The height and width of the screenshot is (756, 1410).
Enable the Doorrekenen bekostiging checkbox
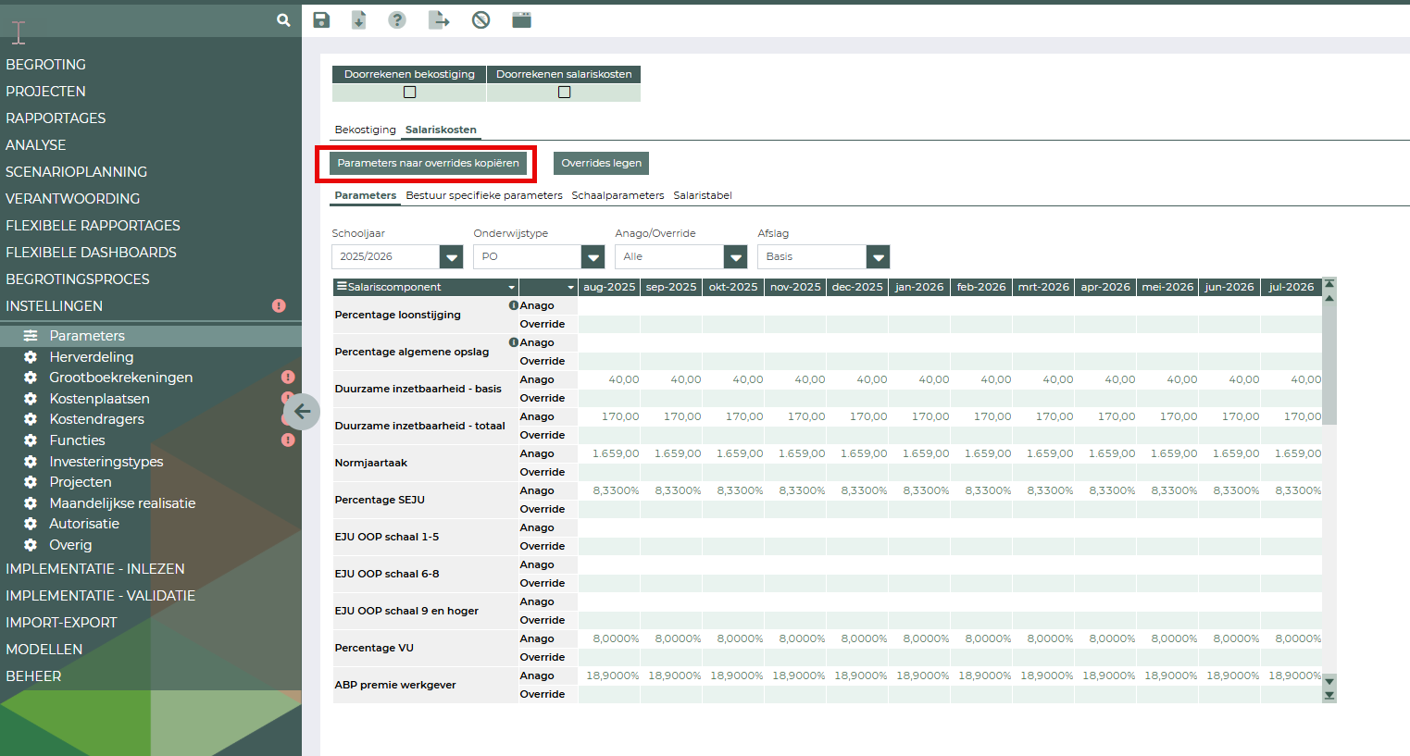[x=409, y=93]
